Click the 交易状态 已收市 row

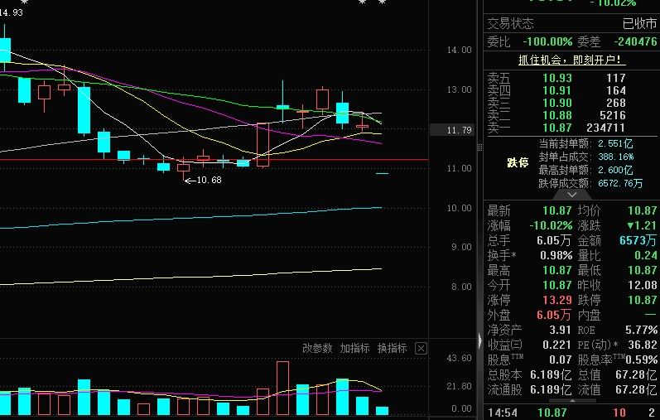[x=571, y=23]
